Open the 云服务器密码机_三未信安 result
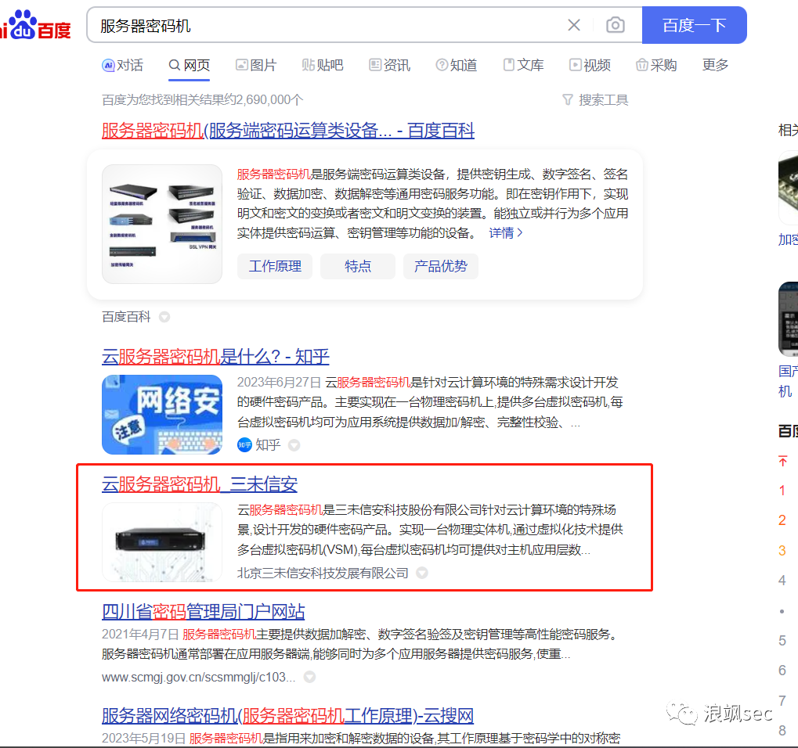798x748 pixels. coord(200,484)
